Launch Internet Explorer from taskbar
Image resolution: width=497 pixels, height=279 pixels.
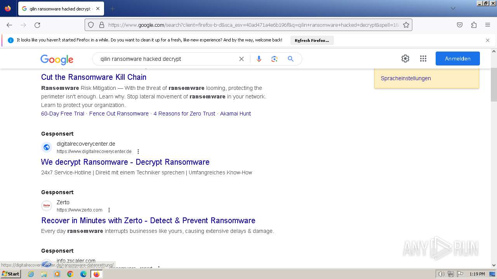(31, 274)
